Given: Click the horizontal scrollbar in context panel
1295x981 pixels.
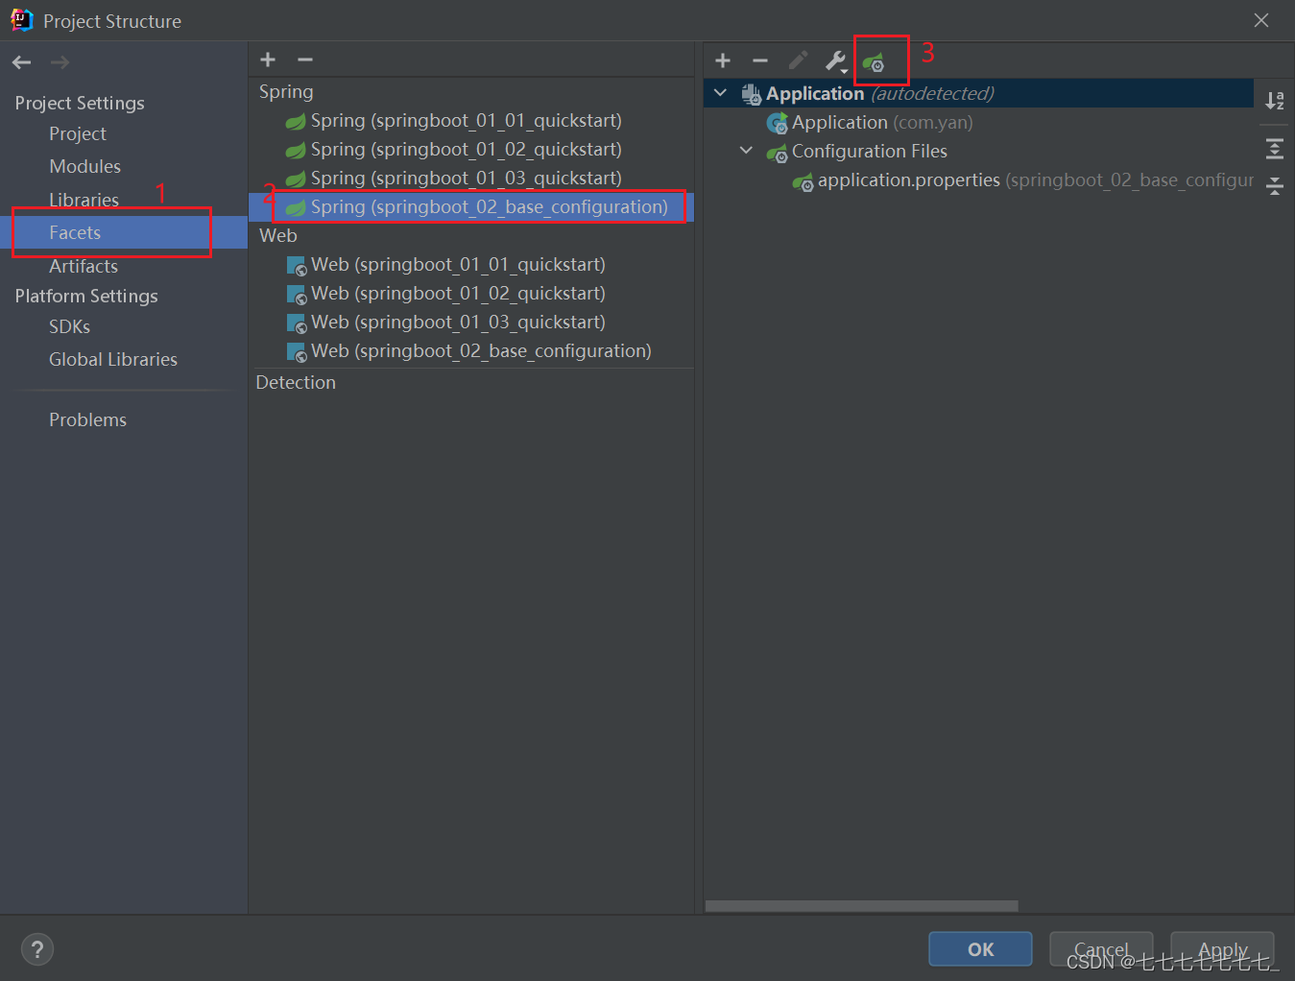Looking at the screenshot, I should [x=861, y=906].
